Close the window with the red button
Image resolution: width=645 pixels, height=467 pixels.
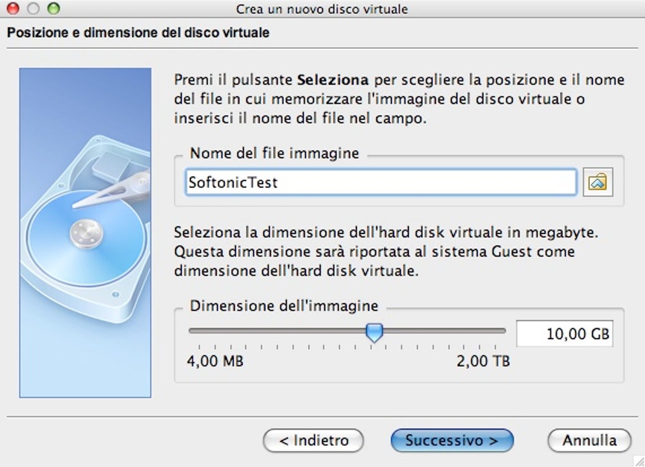click(x=13, y=9)
